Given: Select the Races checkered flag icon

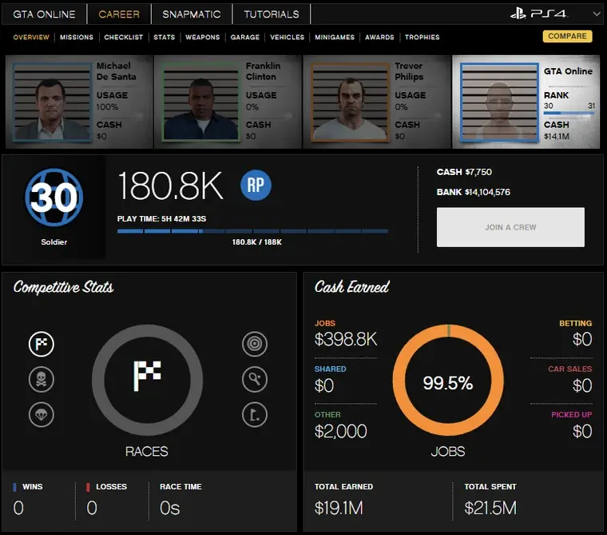Looking at the screenshot, I should tap(42, 344).
